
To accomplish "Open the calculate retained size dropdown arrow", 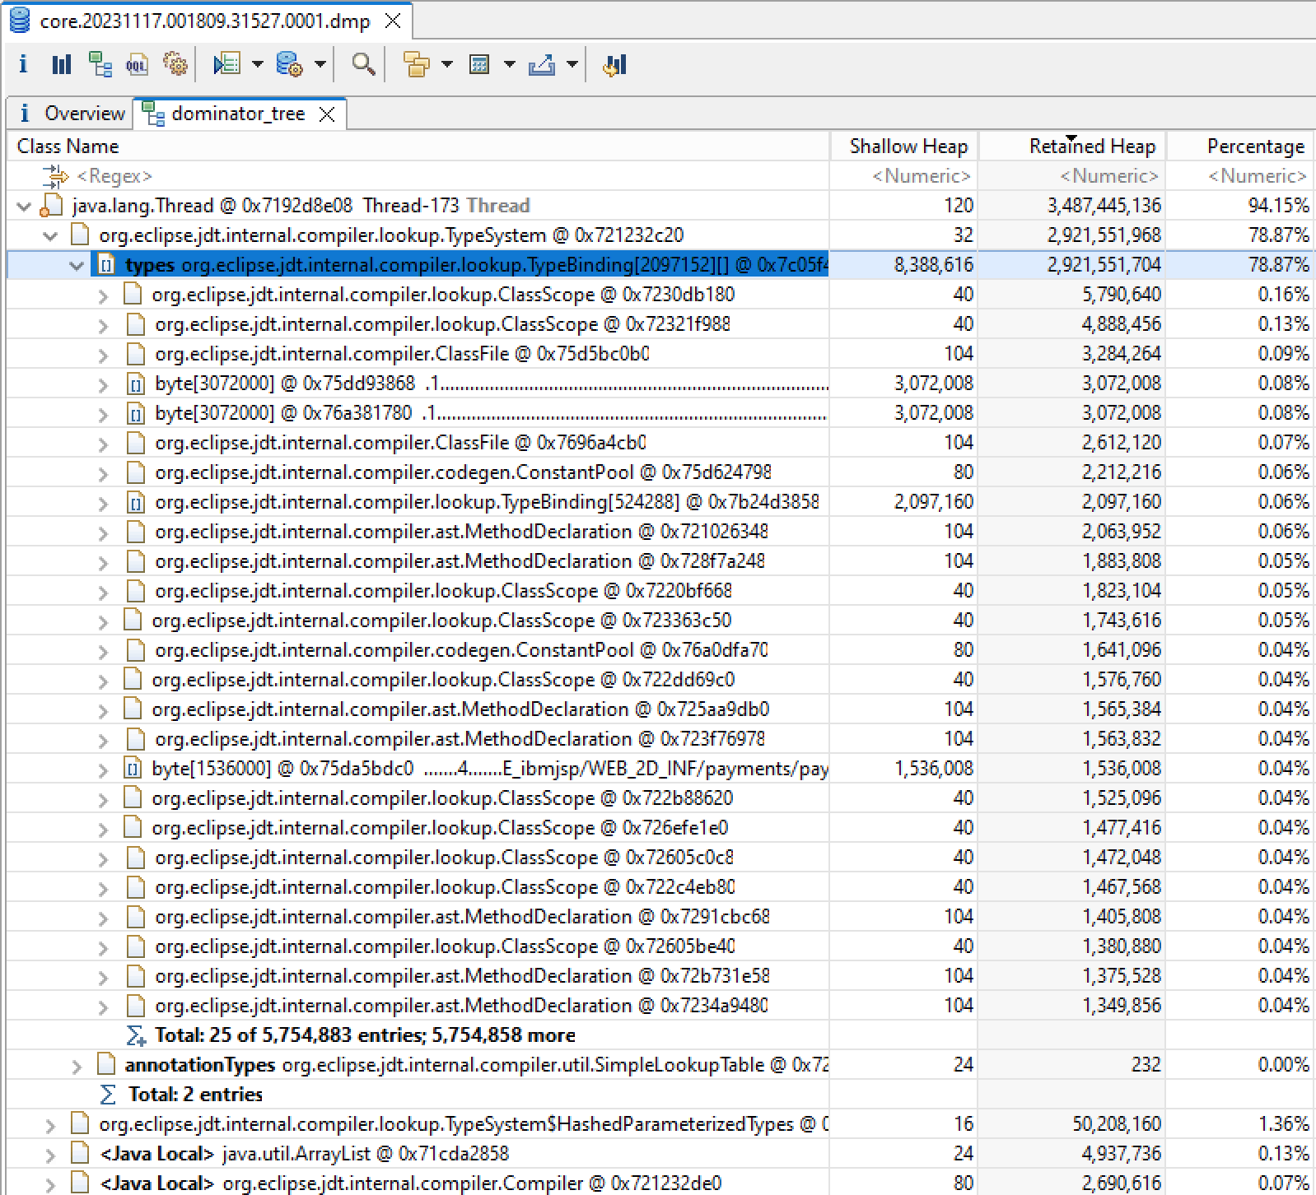I will click(509, 64).
